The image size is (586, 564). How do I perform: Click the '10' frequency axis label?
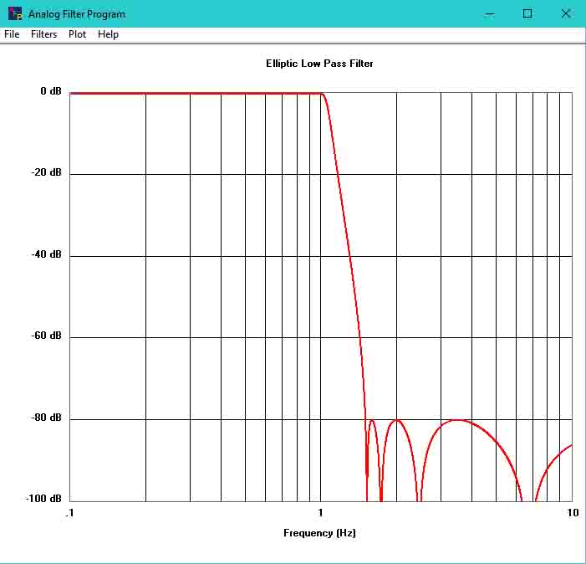pos(573,513)
